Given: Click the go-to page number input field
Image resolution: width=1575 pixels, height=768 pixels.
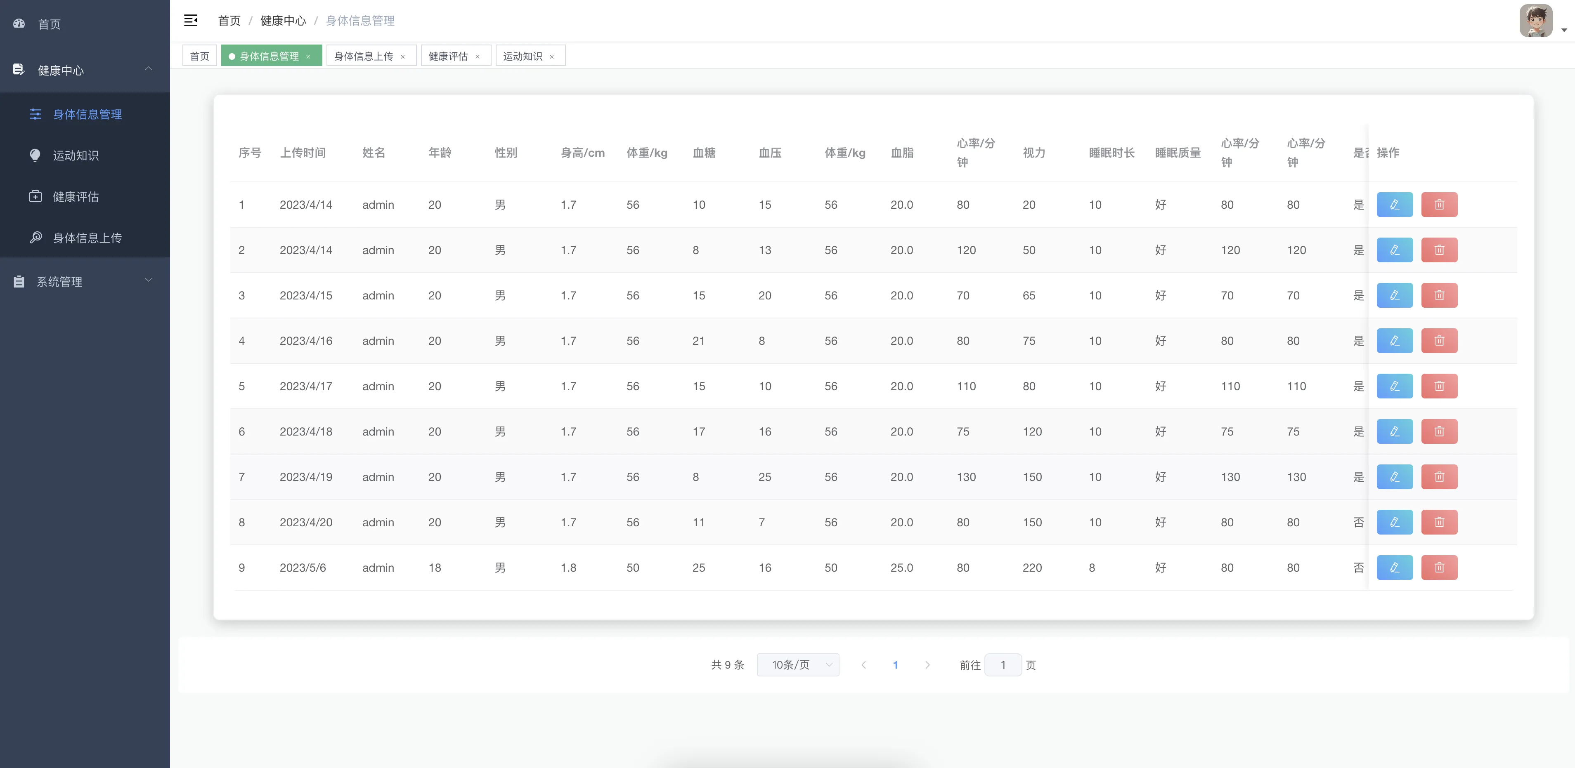Looking at the screenshot, I should [1003, 665].
